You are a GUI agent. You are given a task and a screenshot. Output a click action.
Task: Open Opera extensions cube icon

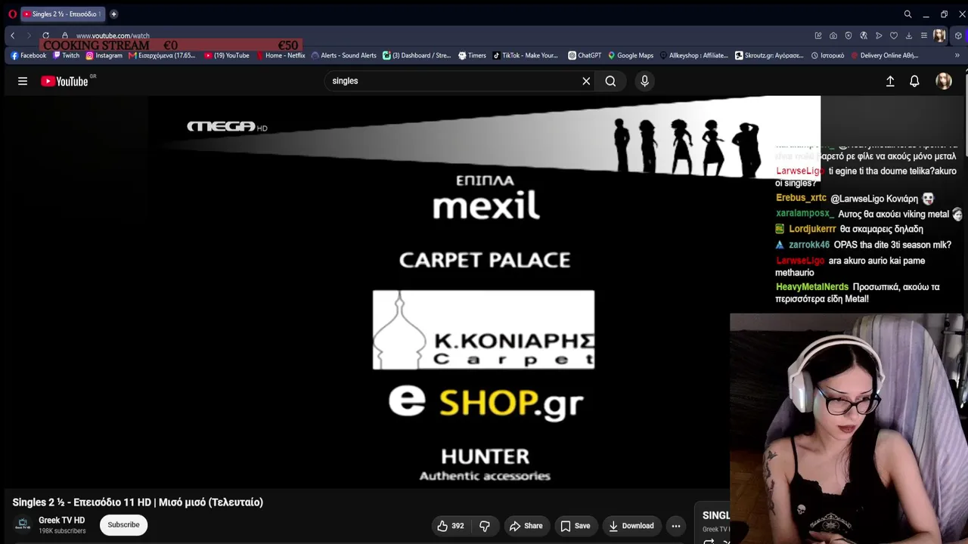click(x=958, y=36)
